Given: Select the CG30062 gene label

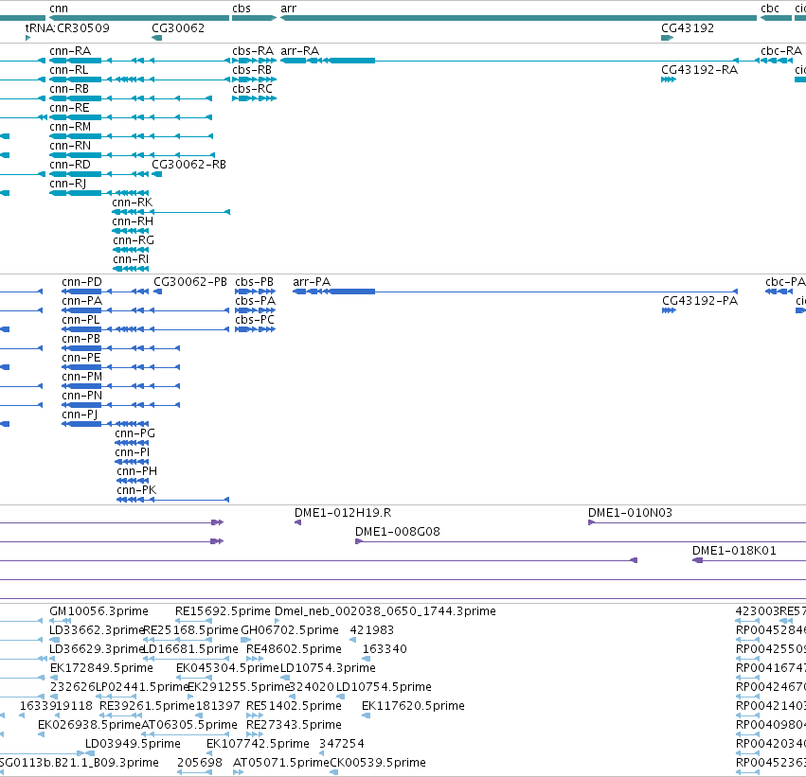Looking at the screenshot, I should pyautogui.click(x=178, y=28).
